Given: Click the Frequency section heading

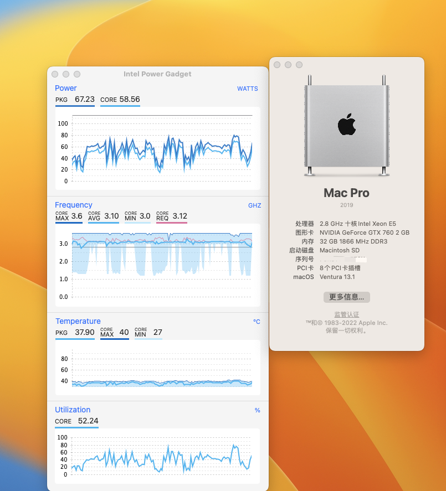Looking at the screenshot, I should [x=74, y=205].
